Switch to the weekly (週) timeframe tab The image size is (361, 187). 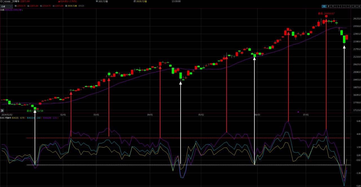[329, 6]
